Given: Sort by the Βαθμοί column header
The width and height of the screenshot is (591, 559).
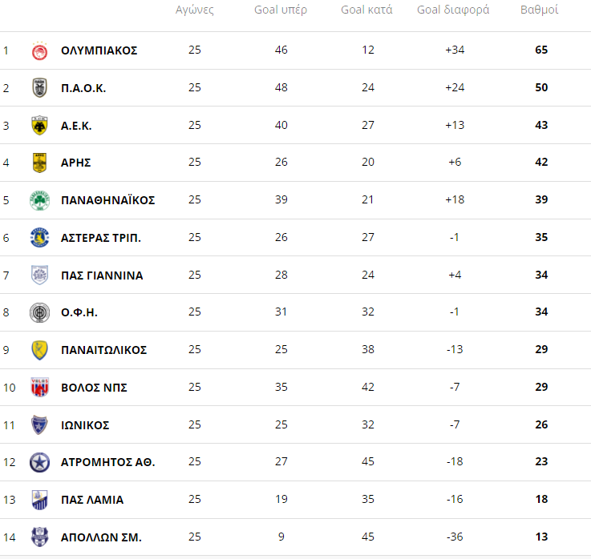Looking at the screenshot, I should [x=539, y=10].
